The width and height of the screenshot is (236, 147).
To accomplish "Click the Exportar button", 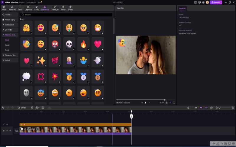I will point(216,2).
